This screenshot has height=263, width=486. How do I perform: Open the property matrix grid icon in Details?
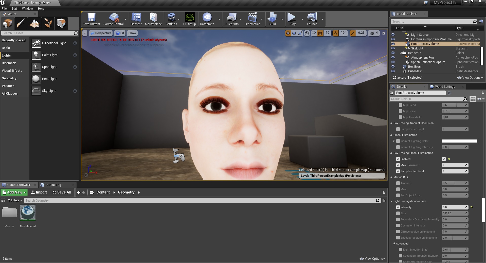(x=473, y=99)
